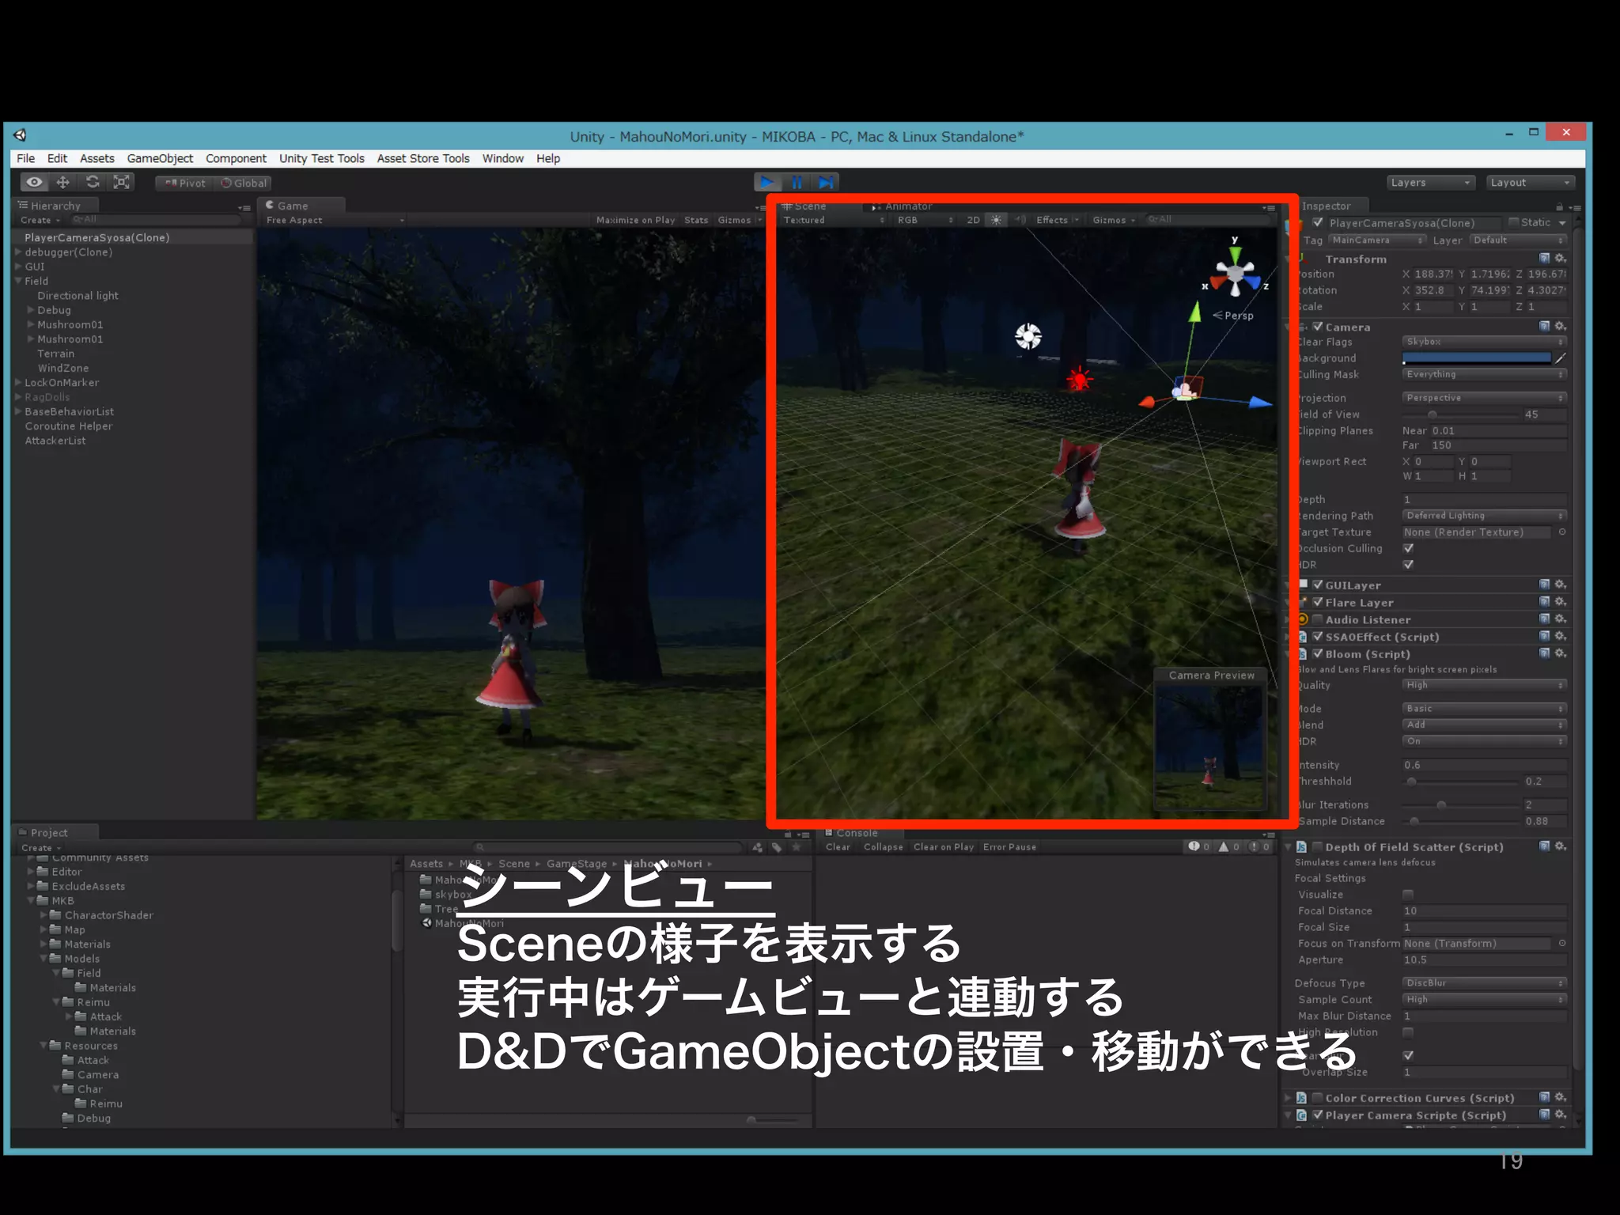Switch to the Game tab
This screenshot has width=1620, height=1215.
pos(301,206)
